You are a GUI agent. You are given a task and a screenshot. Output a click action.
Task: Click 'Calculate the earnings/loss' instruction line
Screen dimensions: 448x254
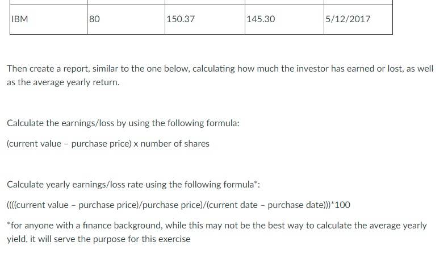[123, 123]
